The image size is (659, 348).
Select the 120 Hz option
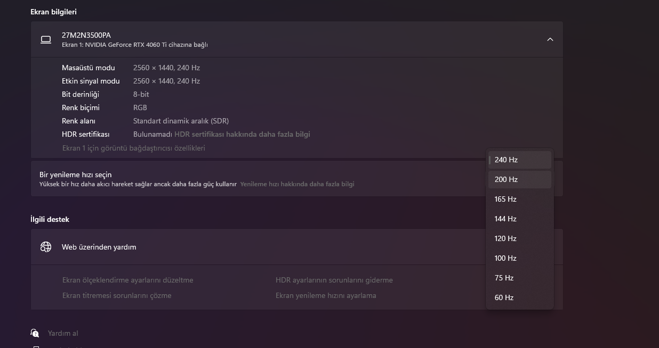pos(519,238)
